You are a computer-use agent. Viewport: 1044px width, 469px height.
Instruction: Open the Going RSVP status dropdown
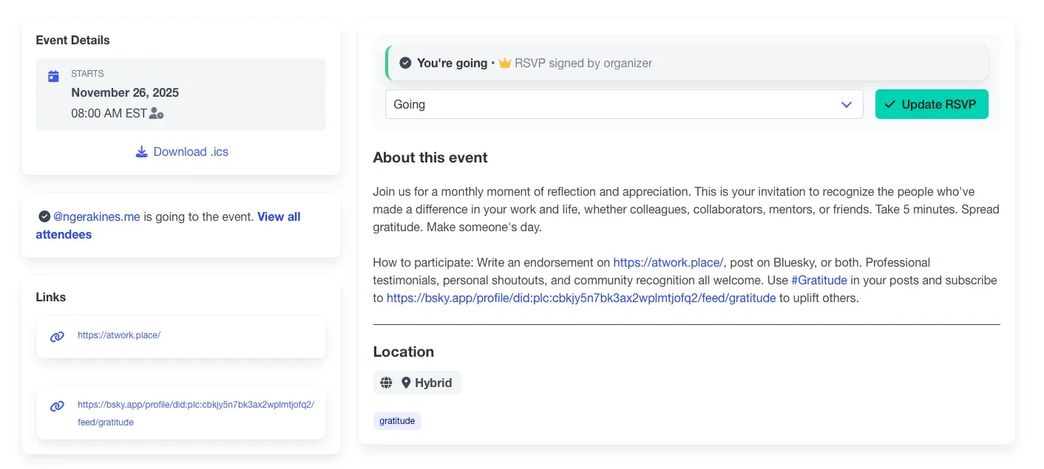tap(623, 105)
